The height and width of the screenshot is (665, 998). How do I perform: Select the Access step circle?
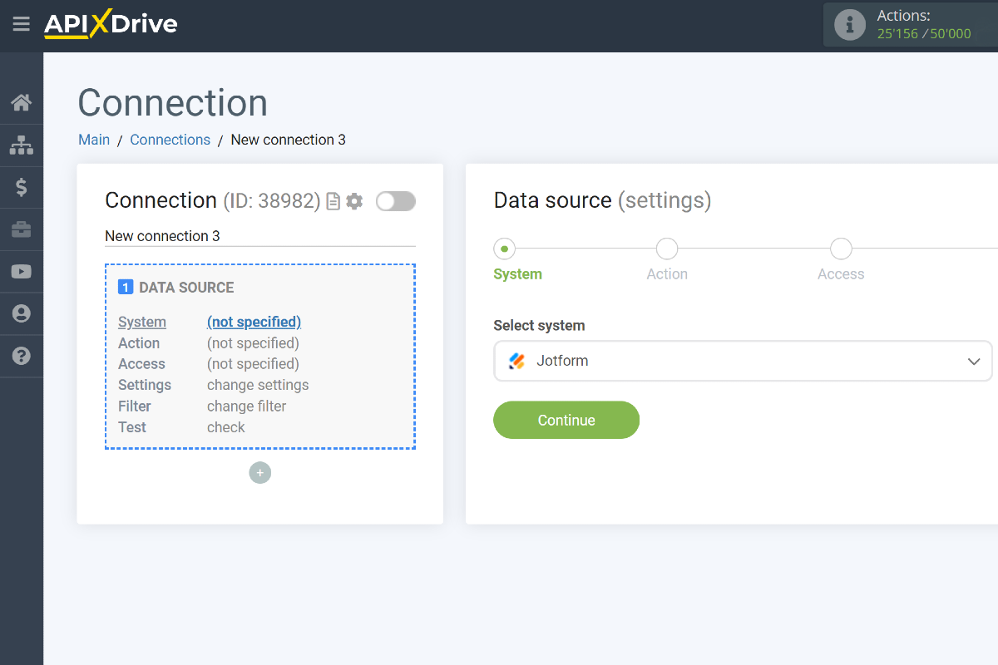(841, 249)
